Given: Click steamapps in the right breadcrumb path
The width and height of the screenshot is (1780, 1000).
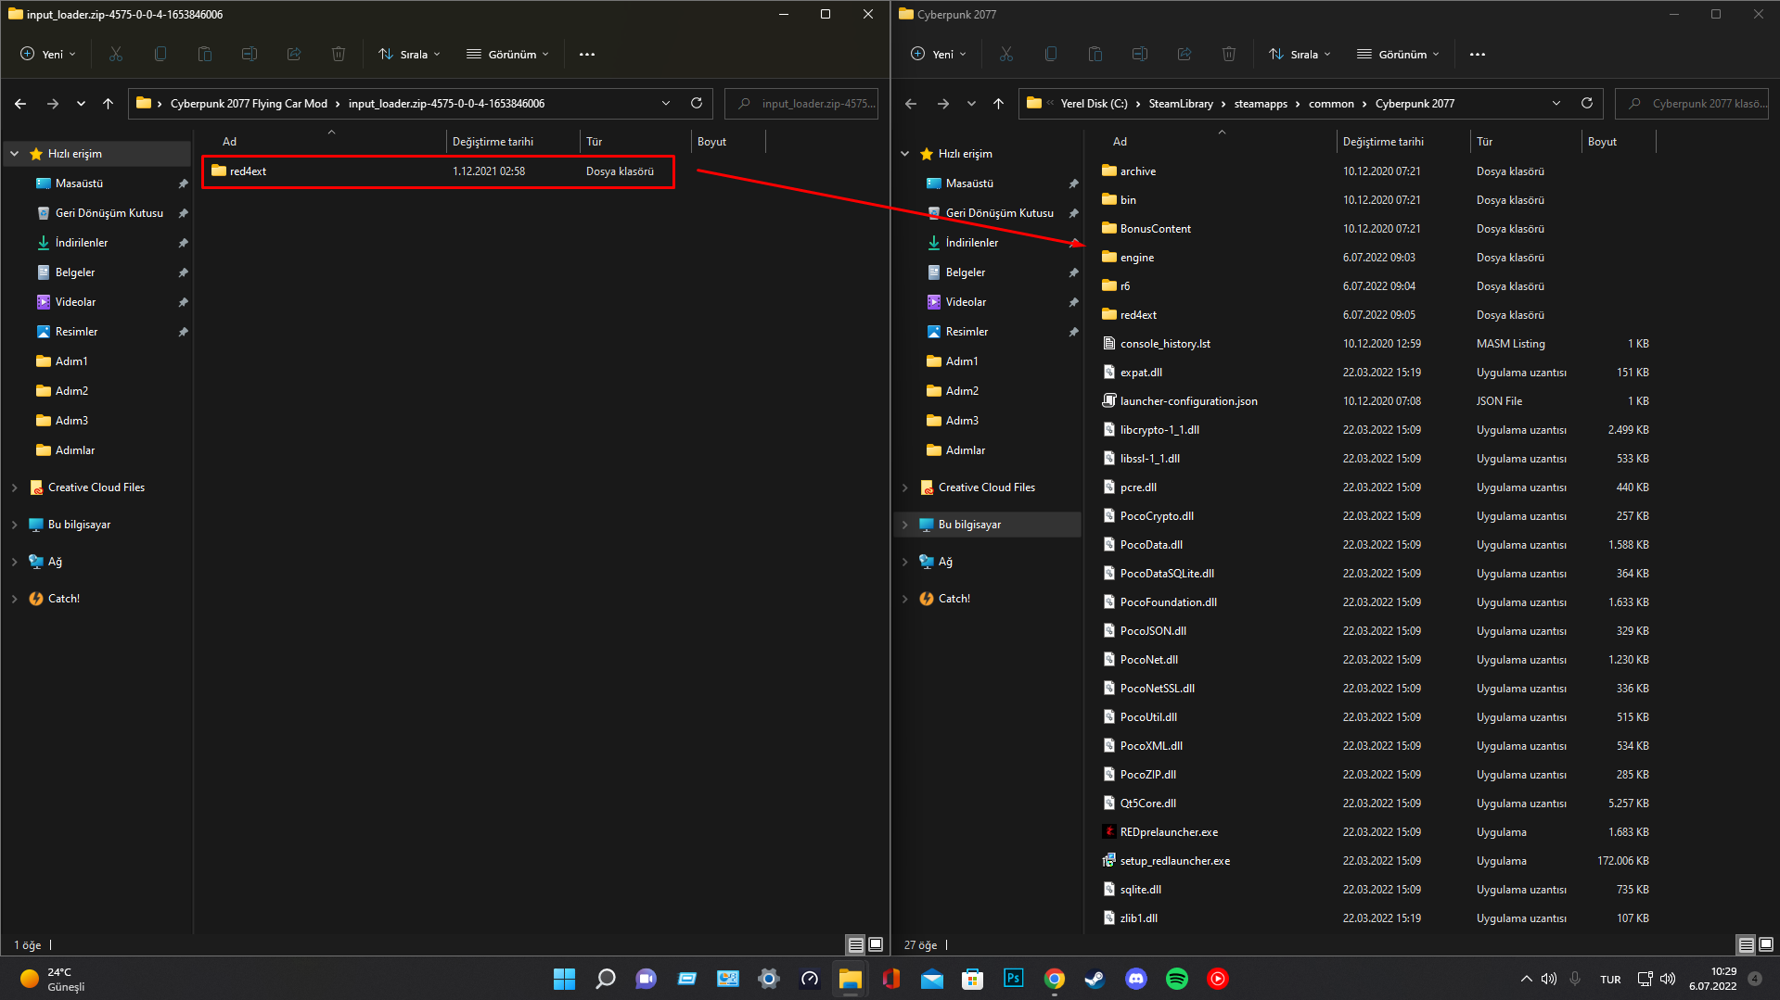Looking at the screenshot, I should (1260, 104).
